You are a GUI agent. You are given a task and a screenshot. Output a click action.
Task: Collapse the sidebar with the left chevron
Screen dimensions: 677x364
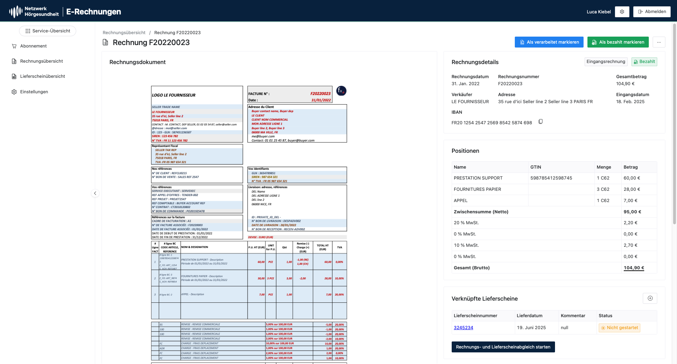pyautogui.click(x=95, y=193)
